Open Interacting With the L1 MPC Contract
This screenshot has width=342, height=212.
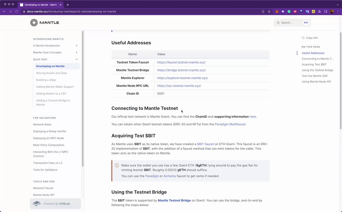[50, 154]
